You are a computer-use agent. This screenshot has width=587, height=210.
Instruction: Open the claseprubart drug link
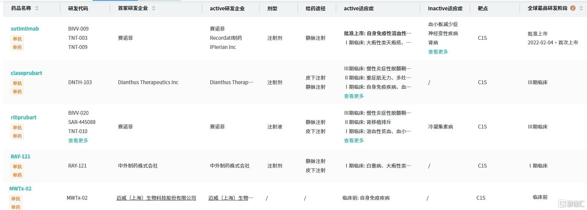(26, 73)
